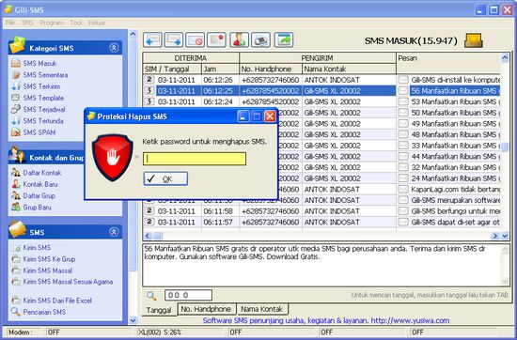
Task: Click message '24 Manfaatkan Ribuan SMS'
Action: coord(455,178)
